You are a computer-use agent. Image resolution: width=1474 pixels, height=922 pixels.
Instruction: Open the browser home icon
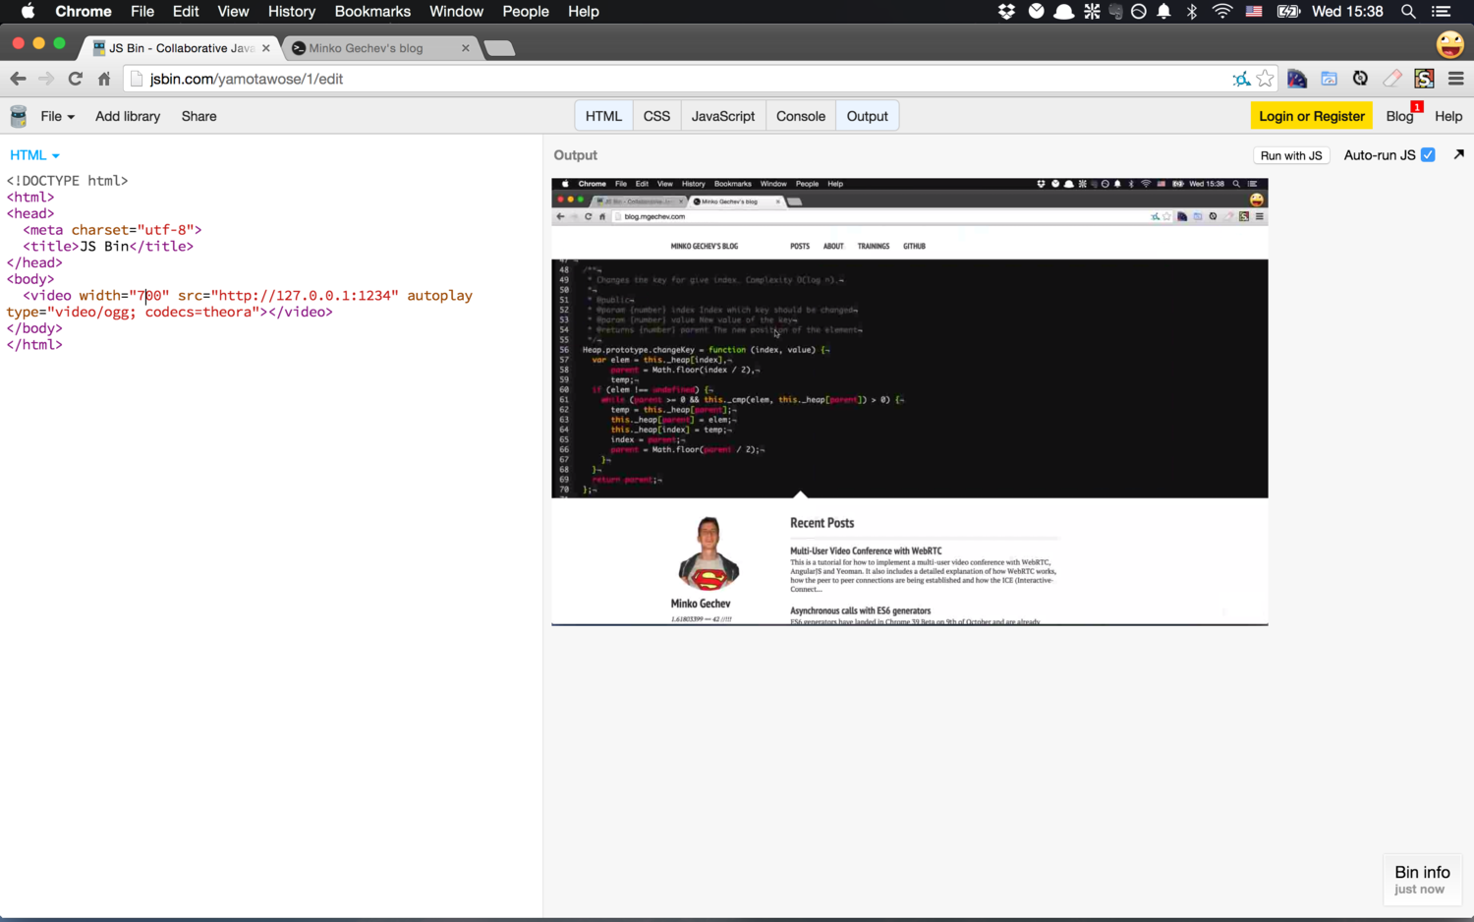tap(104, 79)
